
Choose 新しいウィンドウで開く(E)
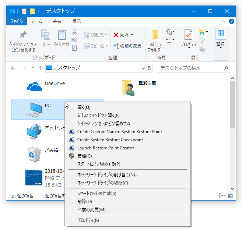(x=127, y=116)
